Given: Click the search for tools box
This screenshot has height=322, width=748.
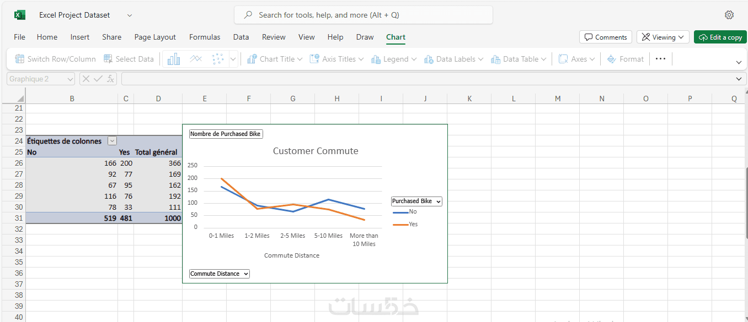Looking at the screenshot, I should pyautogui.click(x=363, y=15).
